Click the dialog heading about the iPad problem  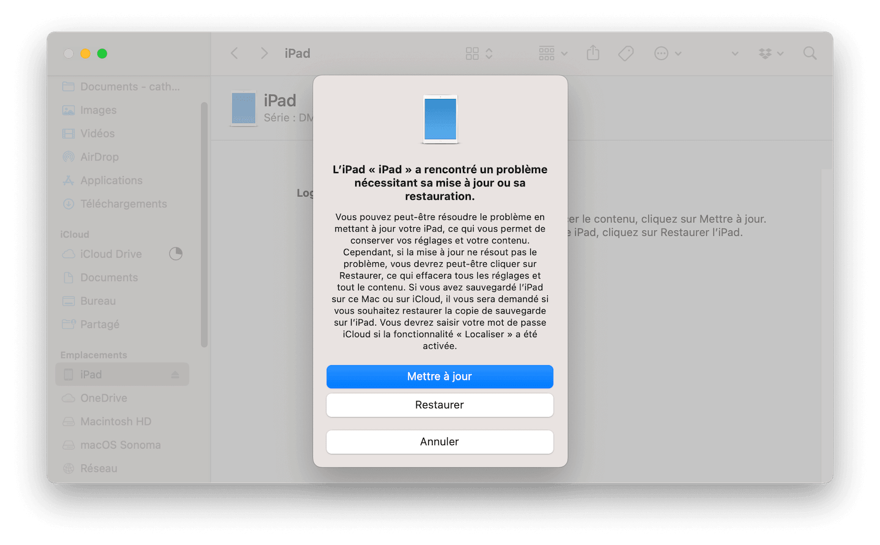(440, 183)
